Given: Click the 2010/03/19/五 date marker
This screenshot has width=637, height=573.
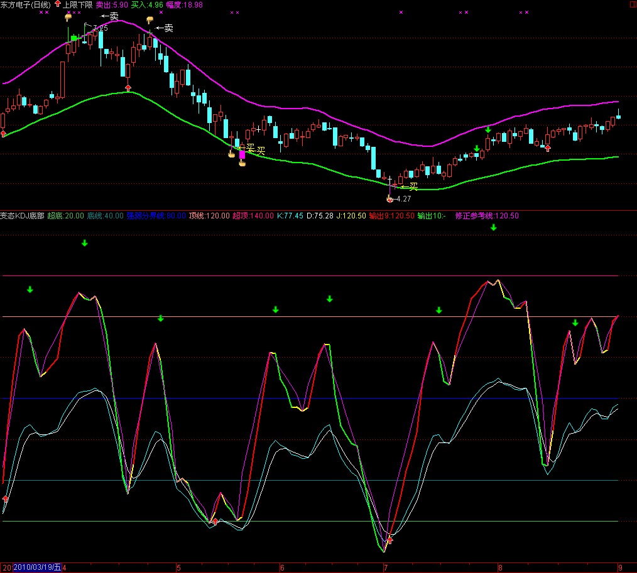Looking at the screenshot, I should click(x=38, y=567).
